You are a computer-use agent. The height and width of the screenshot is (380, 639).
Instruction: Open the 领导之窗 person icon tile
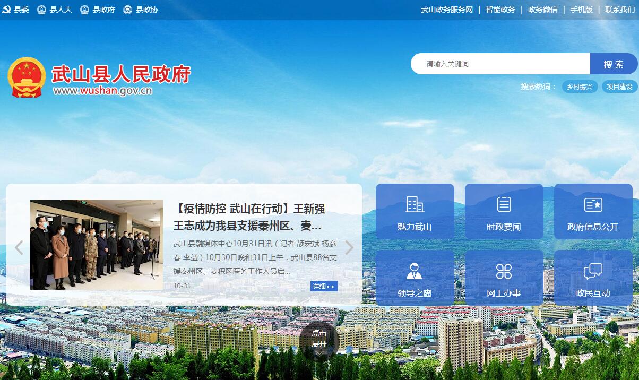tap(415, 271)
